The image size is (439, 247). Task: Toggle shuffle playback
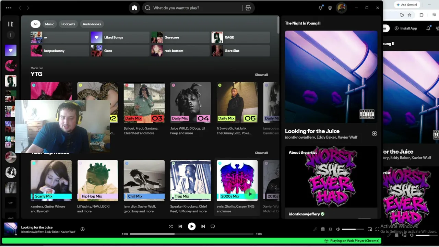(170, 226)
